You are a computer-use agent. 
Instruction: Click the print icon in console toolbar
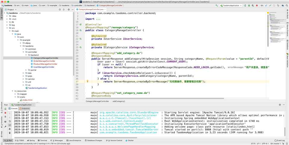point(10,129)
